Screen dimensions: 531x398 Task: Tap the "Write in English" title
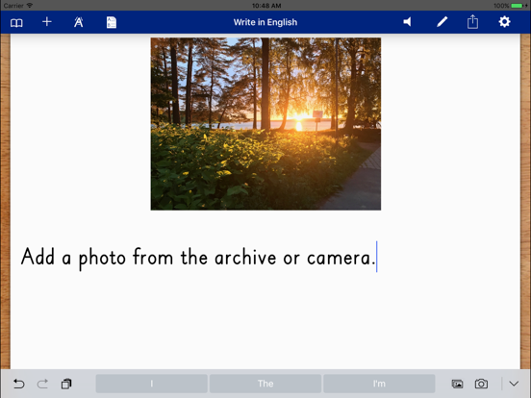pyautogui.click(x=265, y=22)
